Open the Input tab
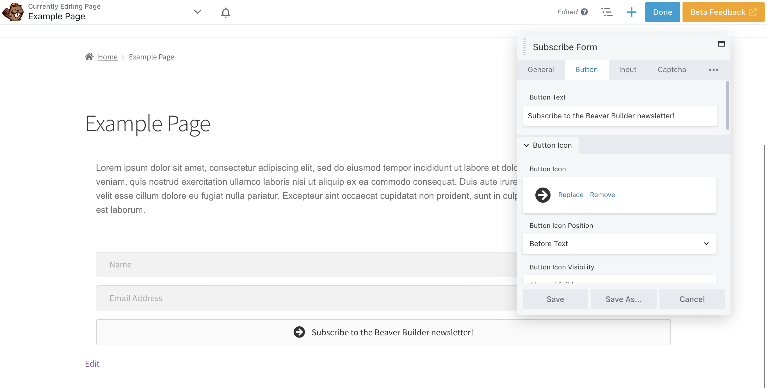This screenshot has width=767, height=388. click(x=627, y=70)
